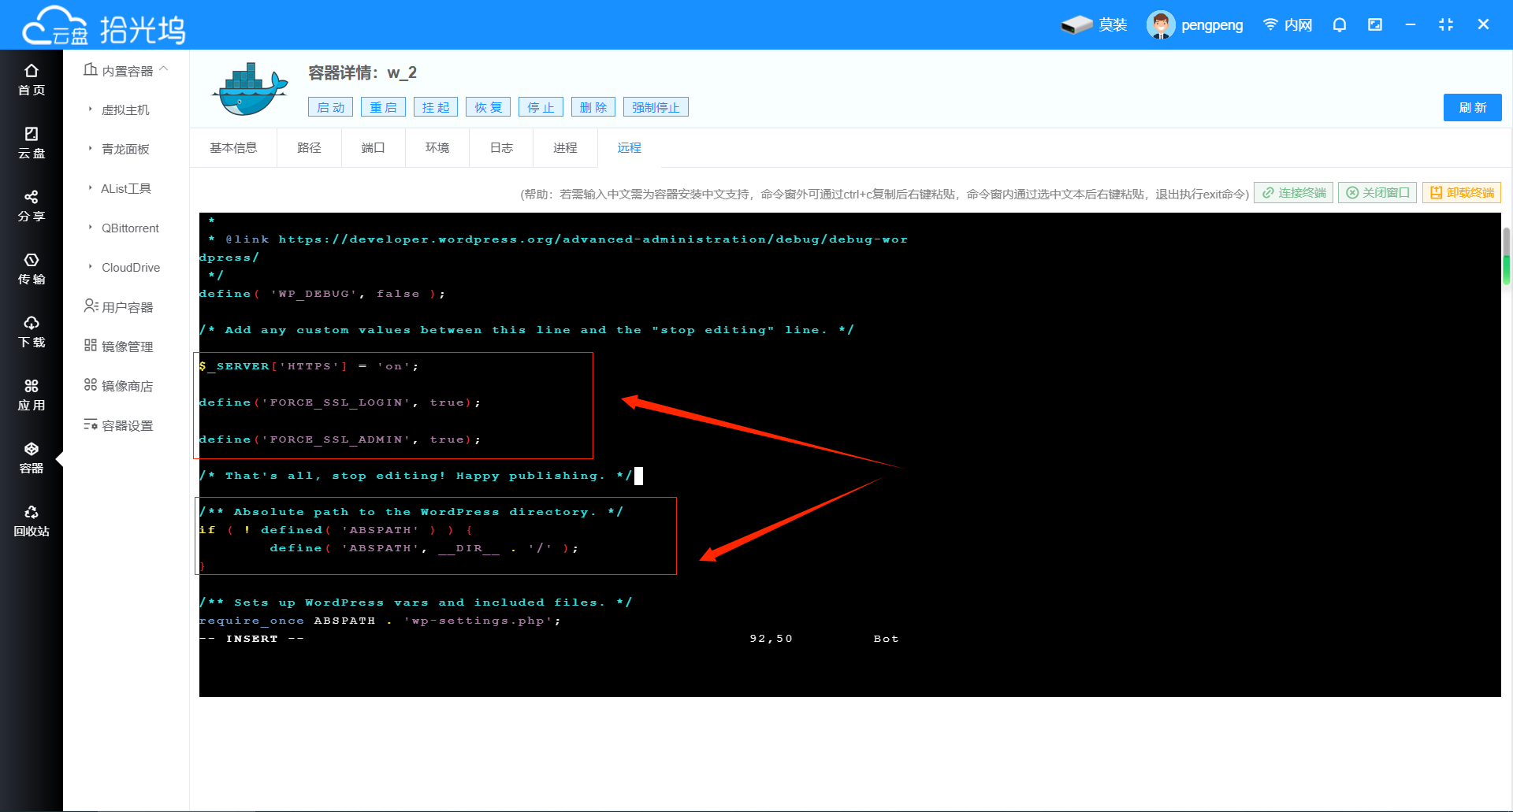The height and width of the screenshot is (812, 1513).
Task: Click the require_once wp-settings.php line
Action: coord(381,621)
